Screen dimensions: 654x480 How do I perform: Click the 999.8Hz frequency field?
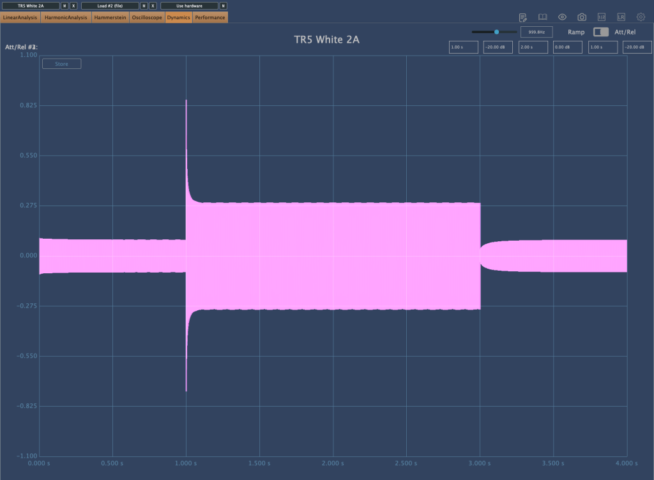536,32
